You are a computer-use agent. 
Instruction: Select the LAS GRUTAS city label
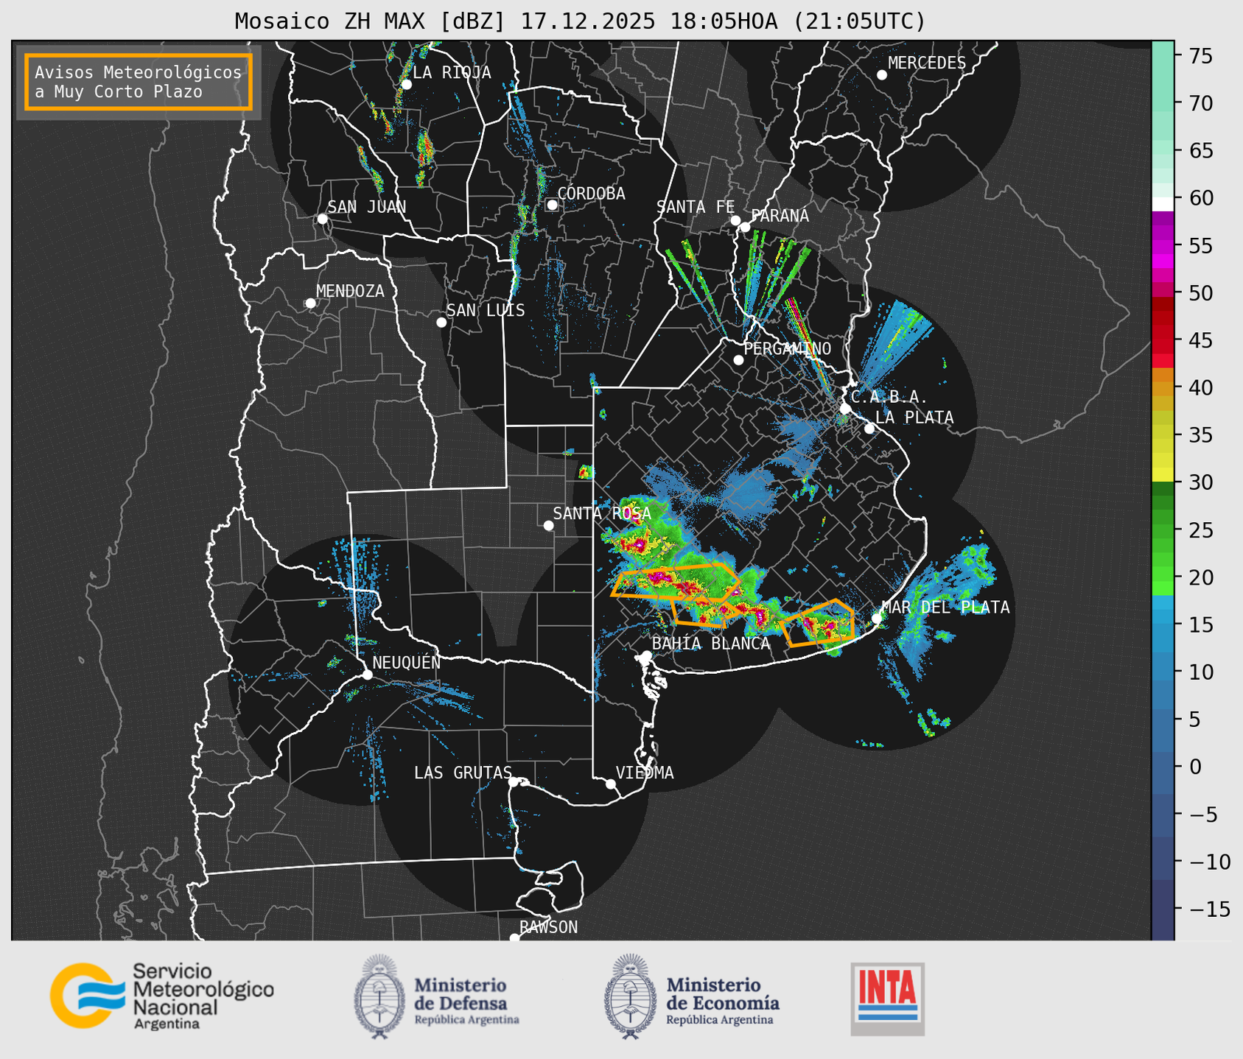pyautogui.click(x=463, y=773)
